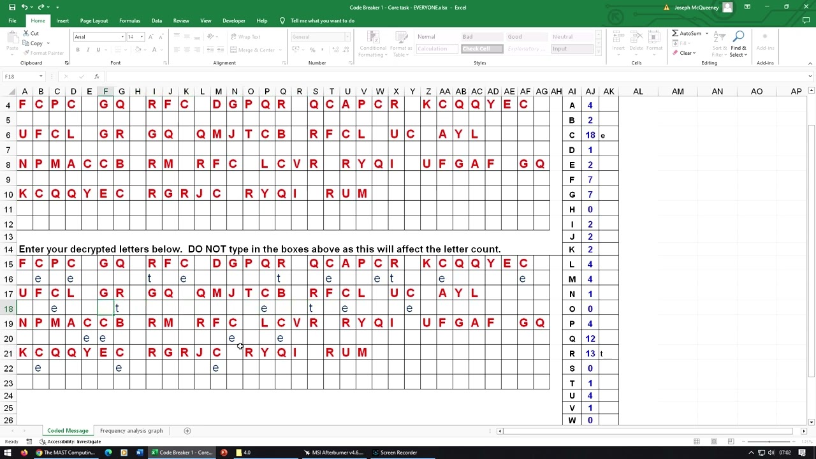The image size is (816, 459).
Task: Increase font size with the larger A icon
Action: pyautogui.click(x=150, y=37)
